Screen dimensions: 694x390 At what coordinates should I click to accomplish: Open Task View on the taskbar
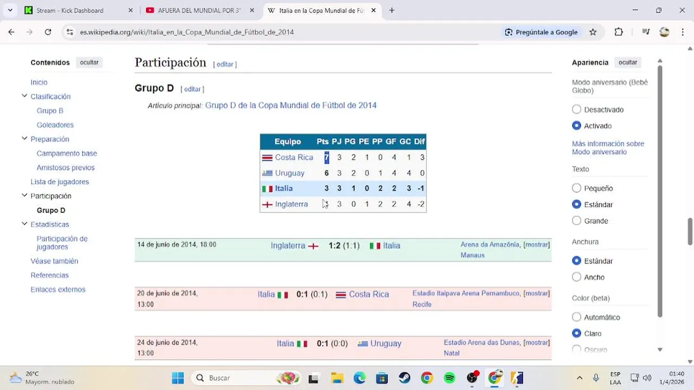(x=313, y=378)
